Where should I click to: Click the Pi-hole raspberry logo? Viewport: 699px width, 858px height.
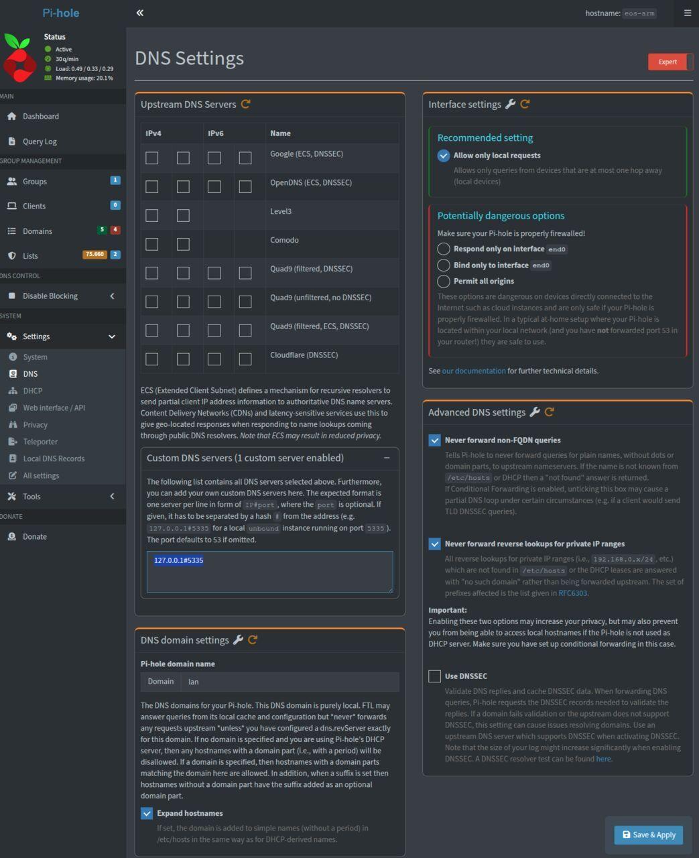pyautogui.click(x=19, y=58)
